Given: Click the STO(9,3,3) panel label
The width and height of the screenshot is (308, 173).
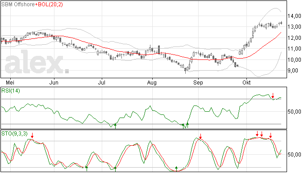Looking at the screenshot, I should coord(15,134).
